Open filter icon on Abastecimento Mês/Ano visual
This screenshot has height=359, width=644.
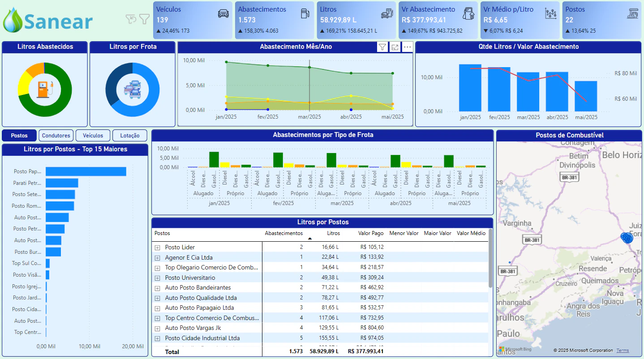(x=382, y=47)
